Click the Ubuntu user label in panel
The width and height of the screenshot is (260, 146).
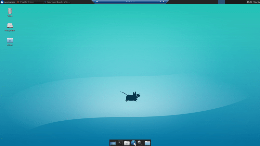coord(256,2)
